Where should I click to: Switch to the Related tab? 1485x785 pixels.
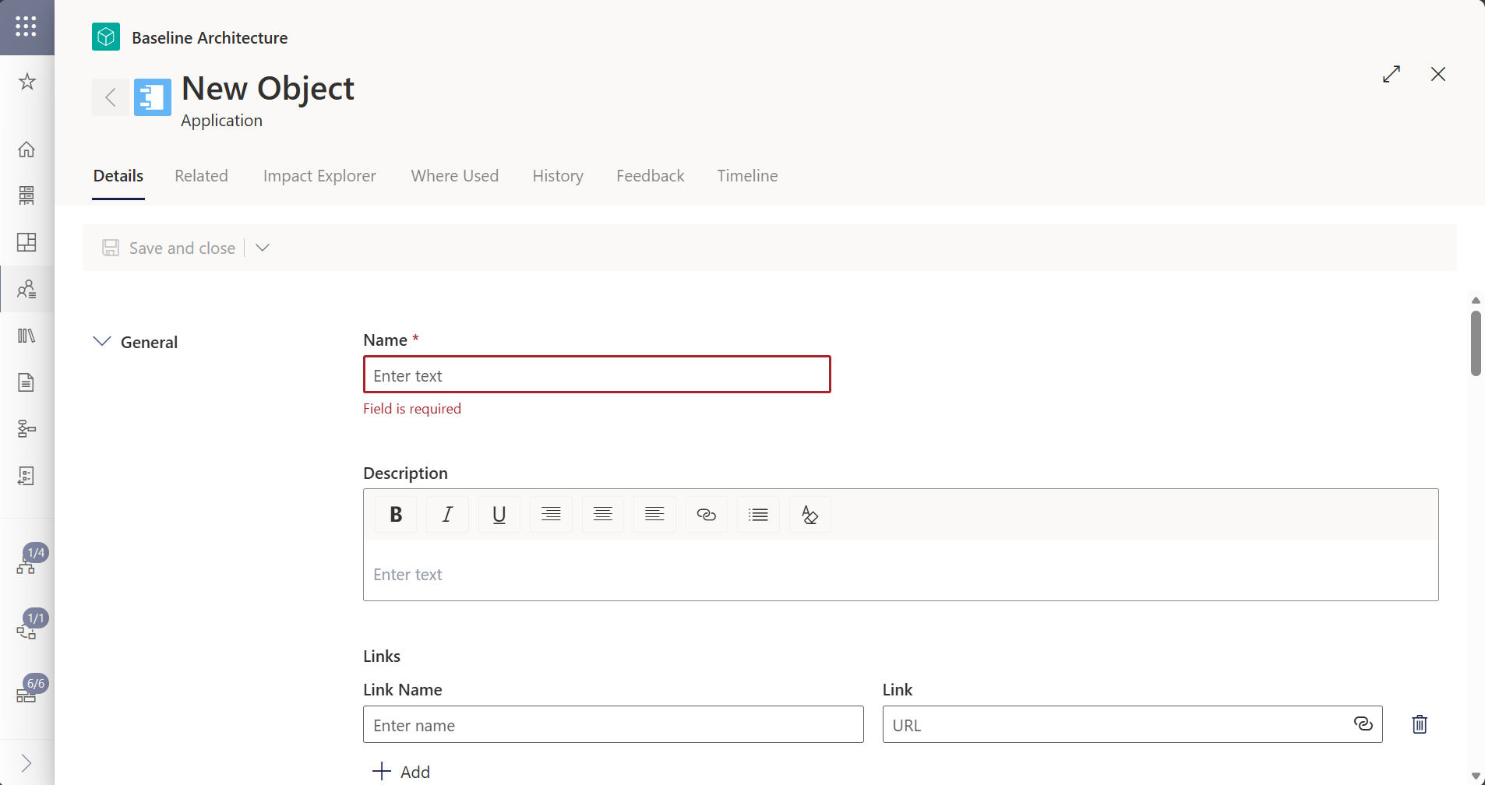[201, 176]
